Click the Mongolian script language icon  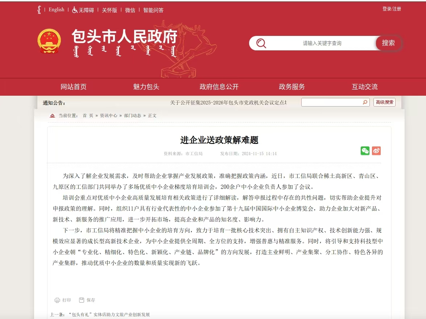pos(39,10)
